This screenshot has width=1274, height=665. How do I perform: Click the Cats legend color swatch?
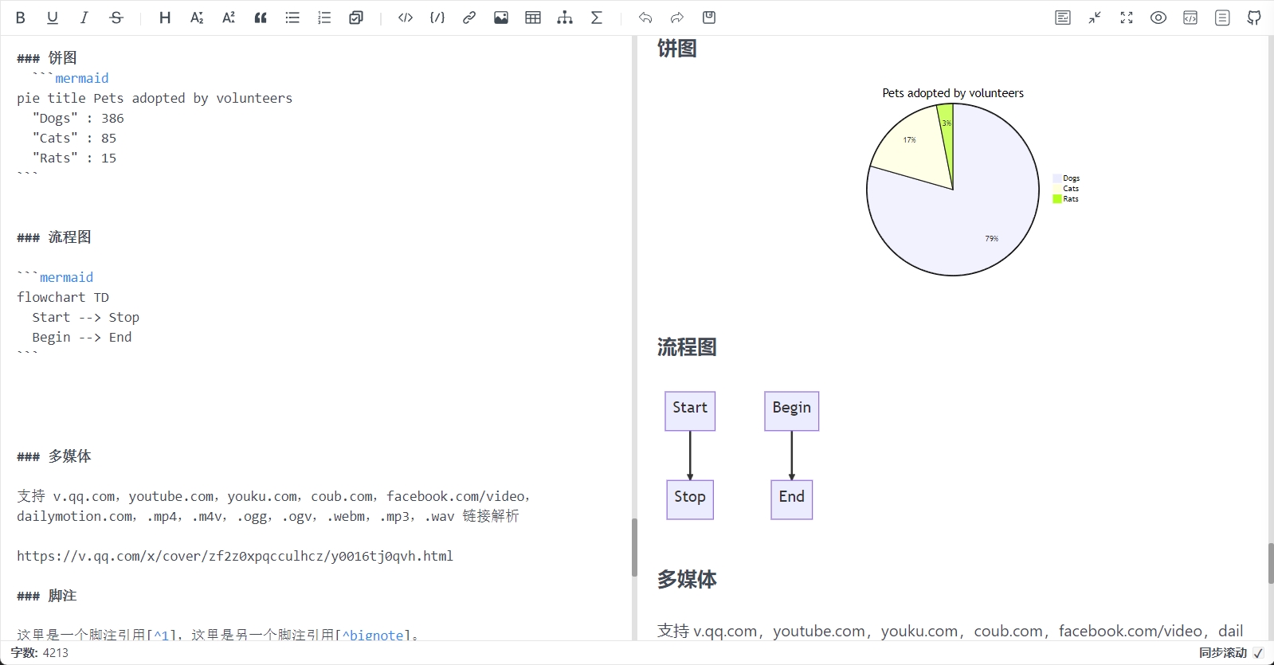(1057, 189)
